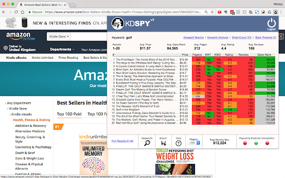Open the Ketogenic Diet Weight Loss cover
The width and height of the screenshot is (285, 178).
coord(175,162)
